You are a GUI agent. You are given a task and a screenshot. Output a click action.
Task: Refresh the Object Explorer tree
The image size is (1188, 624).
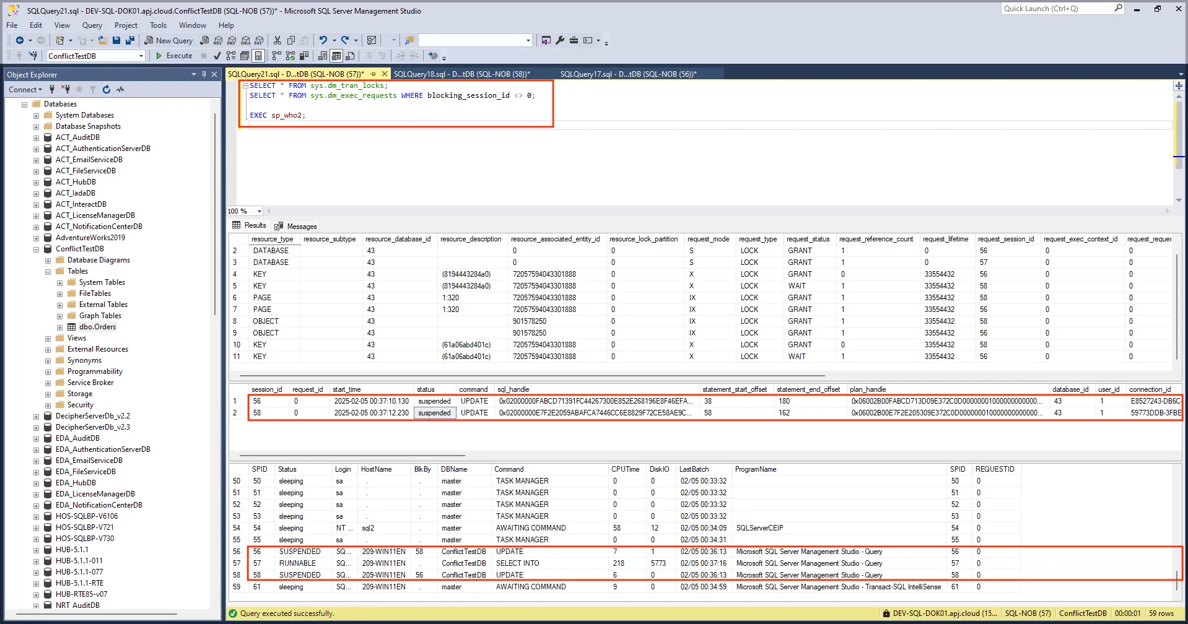[x=107, y=90]
